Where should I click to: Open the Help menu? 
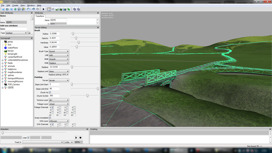[x=39, y=5]
